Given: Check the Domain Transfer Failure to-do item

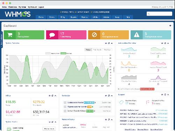Looking at the screenshot, I should [x=65, y=111].
